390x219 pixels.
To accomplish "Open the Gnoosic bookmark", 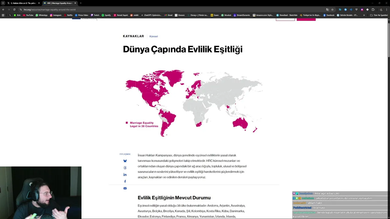I will click(180, 15).
